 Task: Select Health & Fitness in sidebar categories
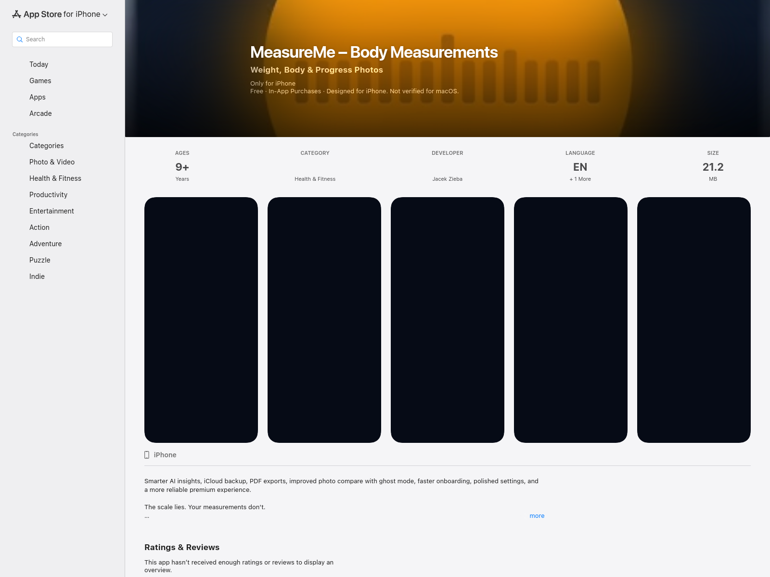55,178
